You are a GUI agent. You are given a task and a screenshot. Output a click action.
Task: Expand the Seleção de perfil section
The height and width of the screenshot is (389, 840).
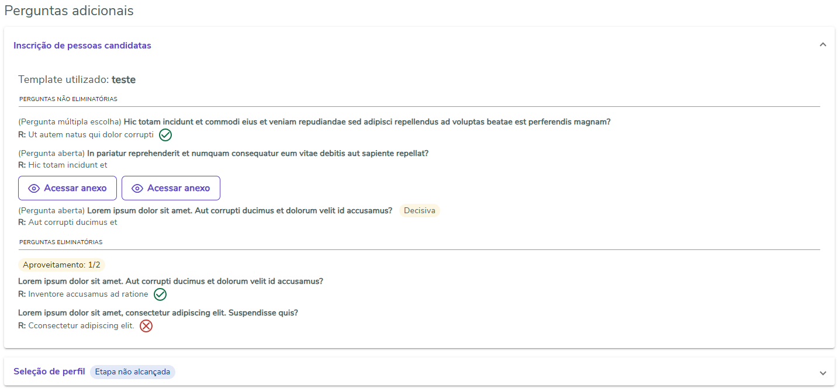(822, 373)
